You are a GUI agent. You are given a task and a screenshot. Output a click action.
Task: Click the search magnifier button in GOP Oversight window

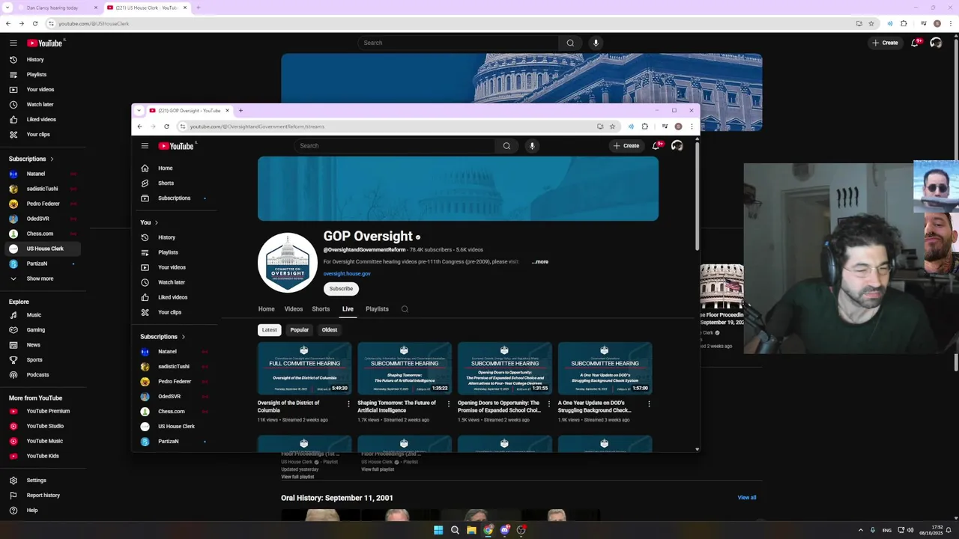point(506,146)
